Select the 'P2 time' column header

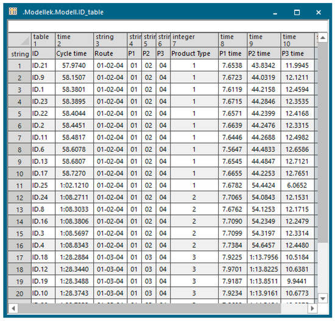pyautogui.click(x=264, y=54)
